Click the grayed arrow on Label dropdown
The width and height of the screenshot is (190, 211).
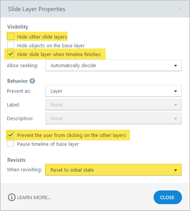[176, 105]
